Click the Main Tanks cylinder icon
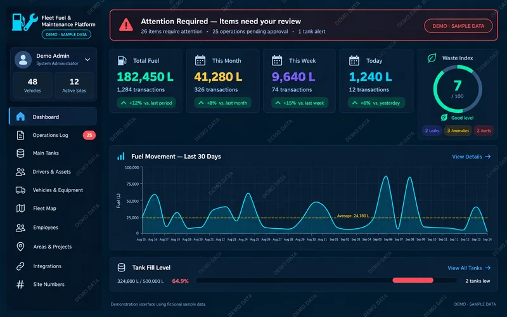Screen dimensions: 507x317 (20, 153)
